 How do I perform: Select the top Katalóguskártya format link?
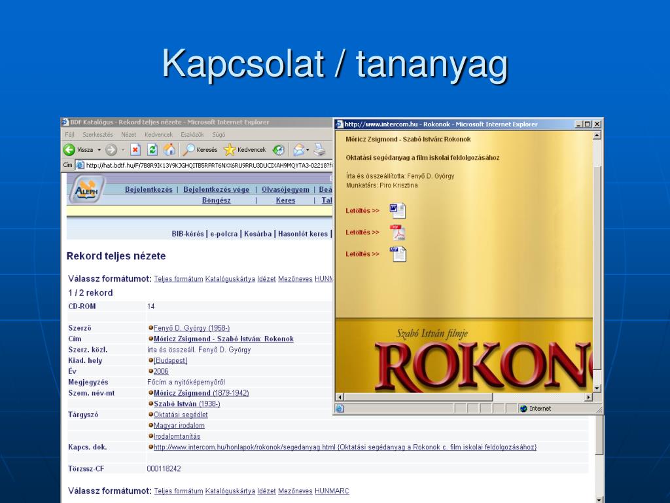tap(230, 279)
